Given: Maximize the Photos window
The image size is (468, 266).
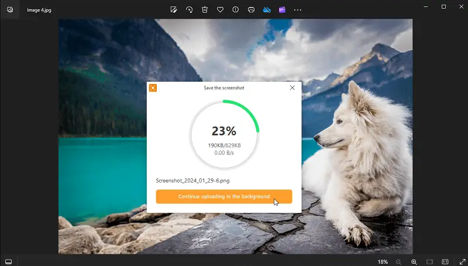Looking at the screenshot, I should coord(443,6).
